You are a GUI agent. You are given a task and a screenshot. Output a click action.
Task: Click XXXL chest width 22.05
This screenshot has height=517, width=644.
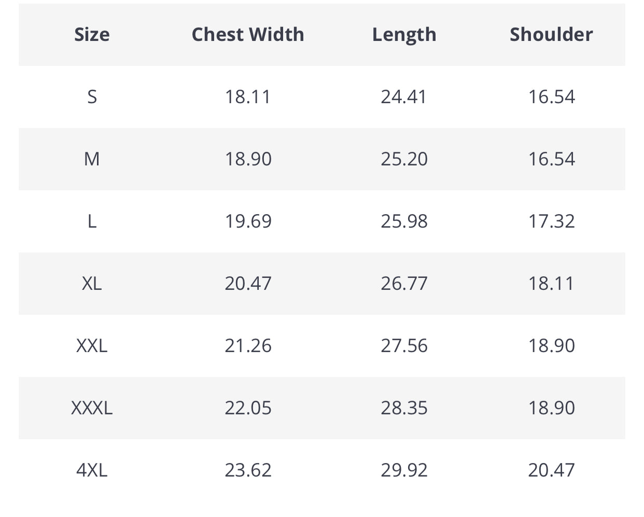248,408
